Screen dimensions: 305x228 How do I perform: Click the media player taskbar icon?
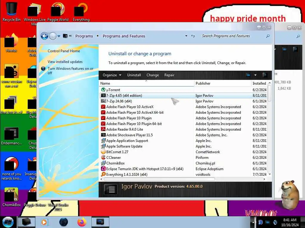coord(44,222)
